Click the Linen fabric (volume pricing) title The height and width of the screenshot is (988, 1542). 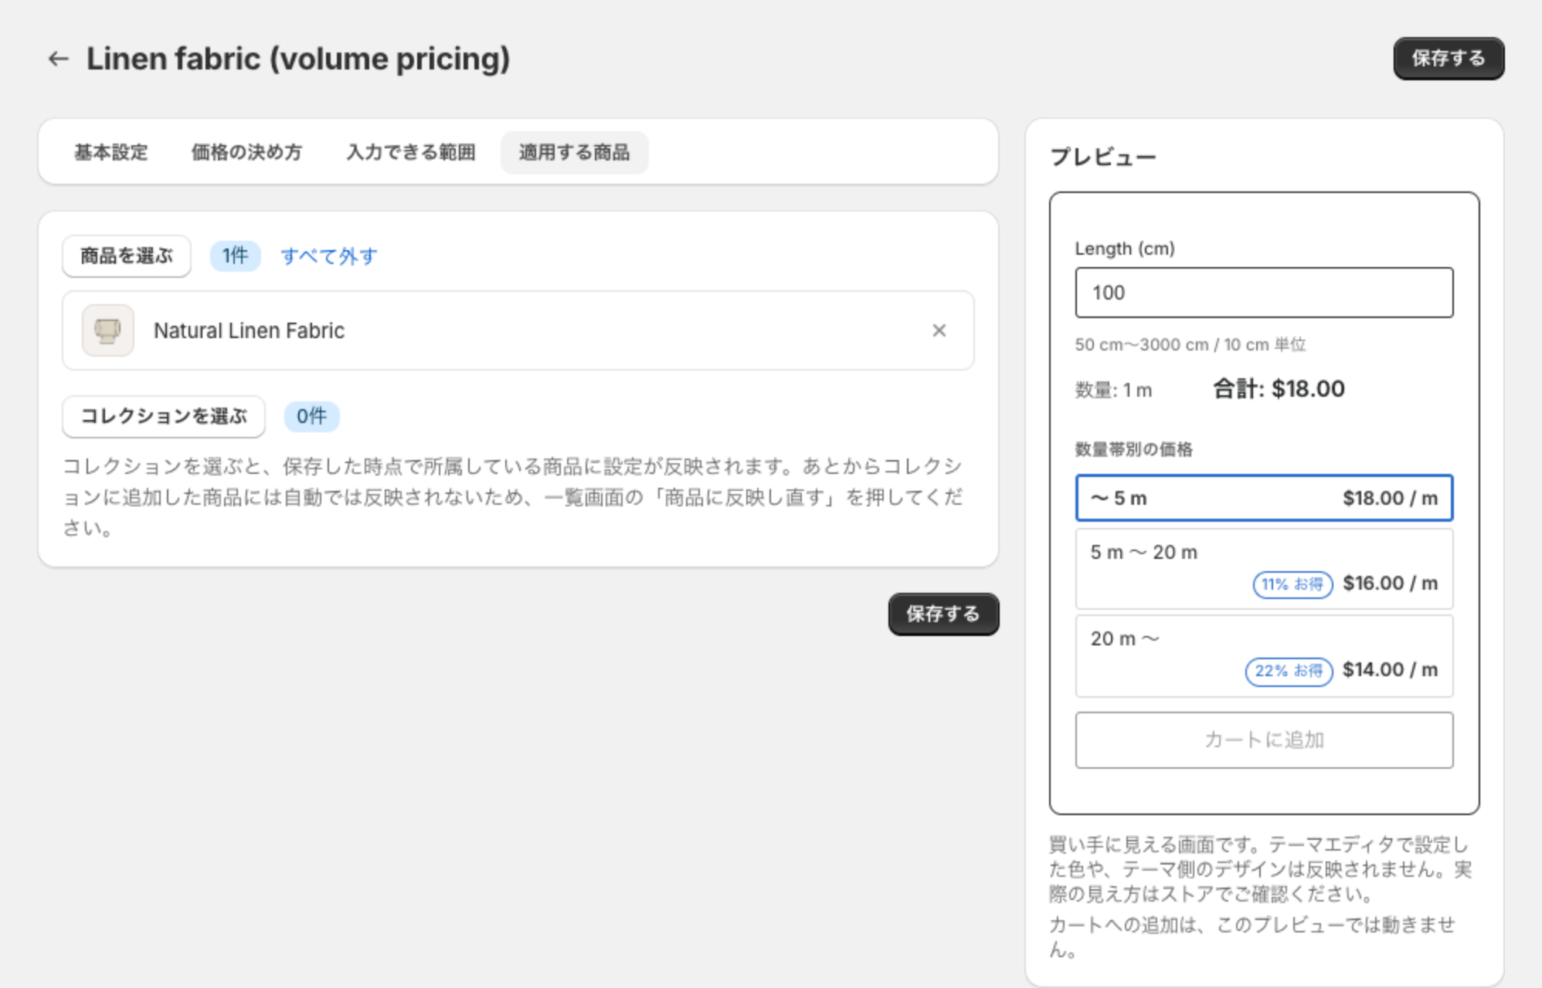point(298,59)
